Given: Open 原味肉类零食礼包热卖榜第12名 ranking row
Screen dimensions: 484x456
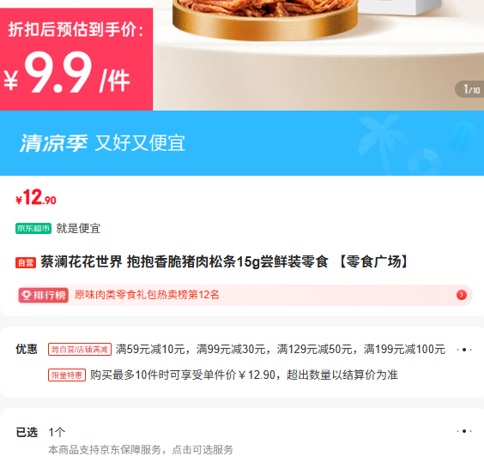Looking at the screenshot, I should click(x=244, y=296).
